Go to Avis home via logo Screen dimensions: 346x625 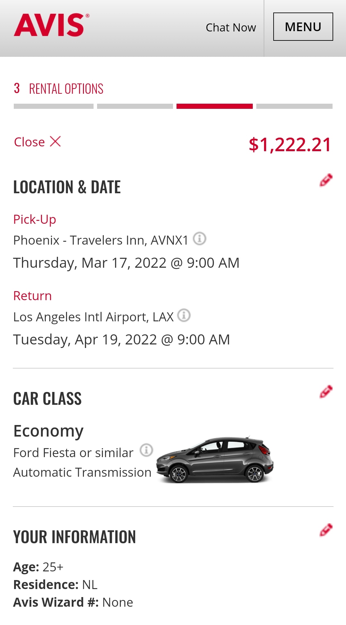51,25
